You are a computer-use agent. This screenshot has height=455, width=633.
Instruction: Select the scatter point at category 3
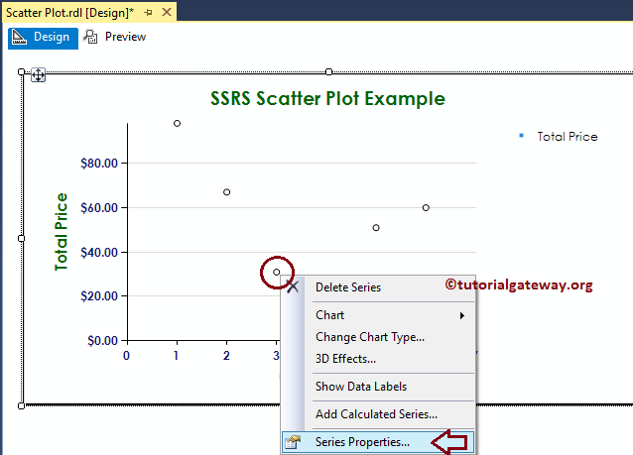pyautogui.click(x=277, y=273)
